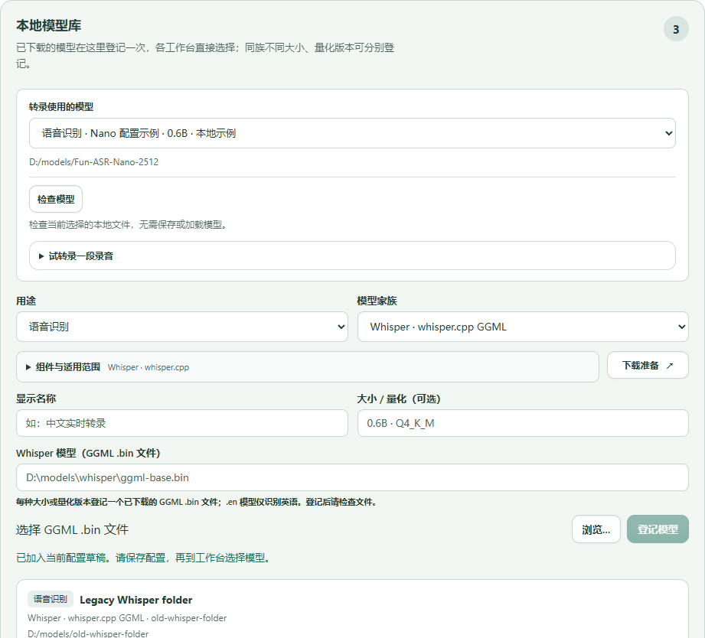Click the 语音识别 tag on Legacy Whisper folder
705x638 pixels.
click(x=50, y=599)
